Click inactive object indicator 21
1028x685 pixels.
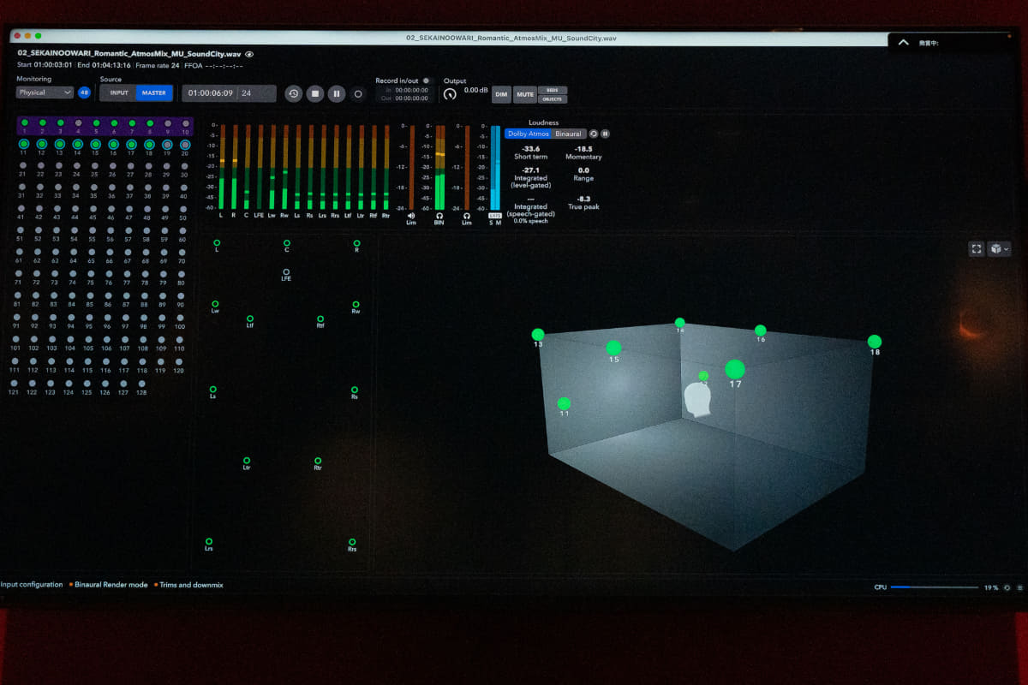(21, 166)
